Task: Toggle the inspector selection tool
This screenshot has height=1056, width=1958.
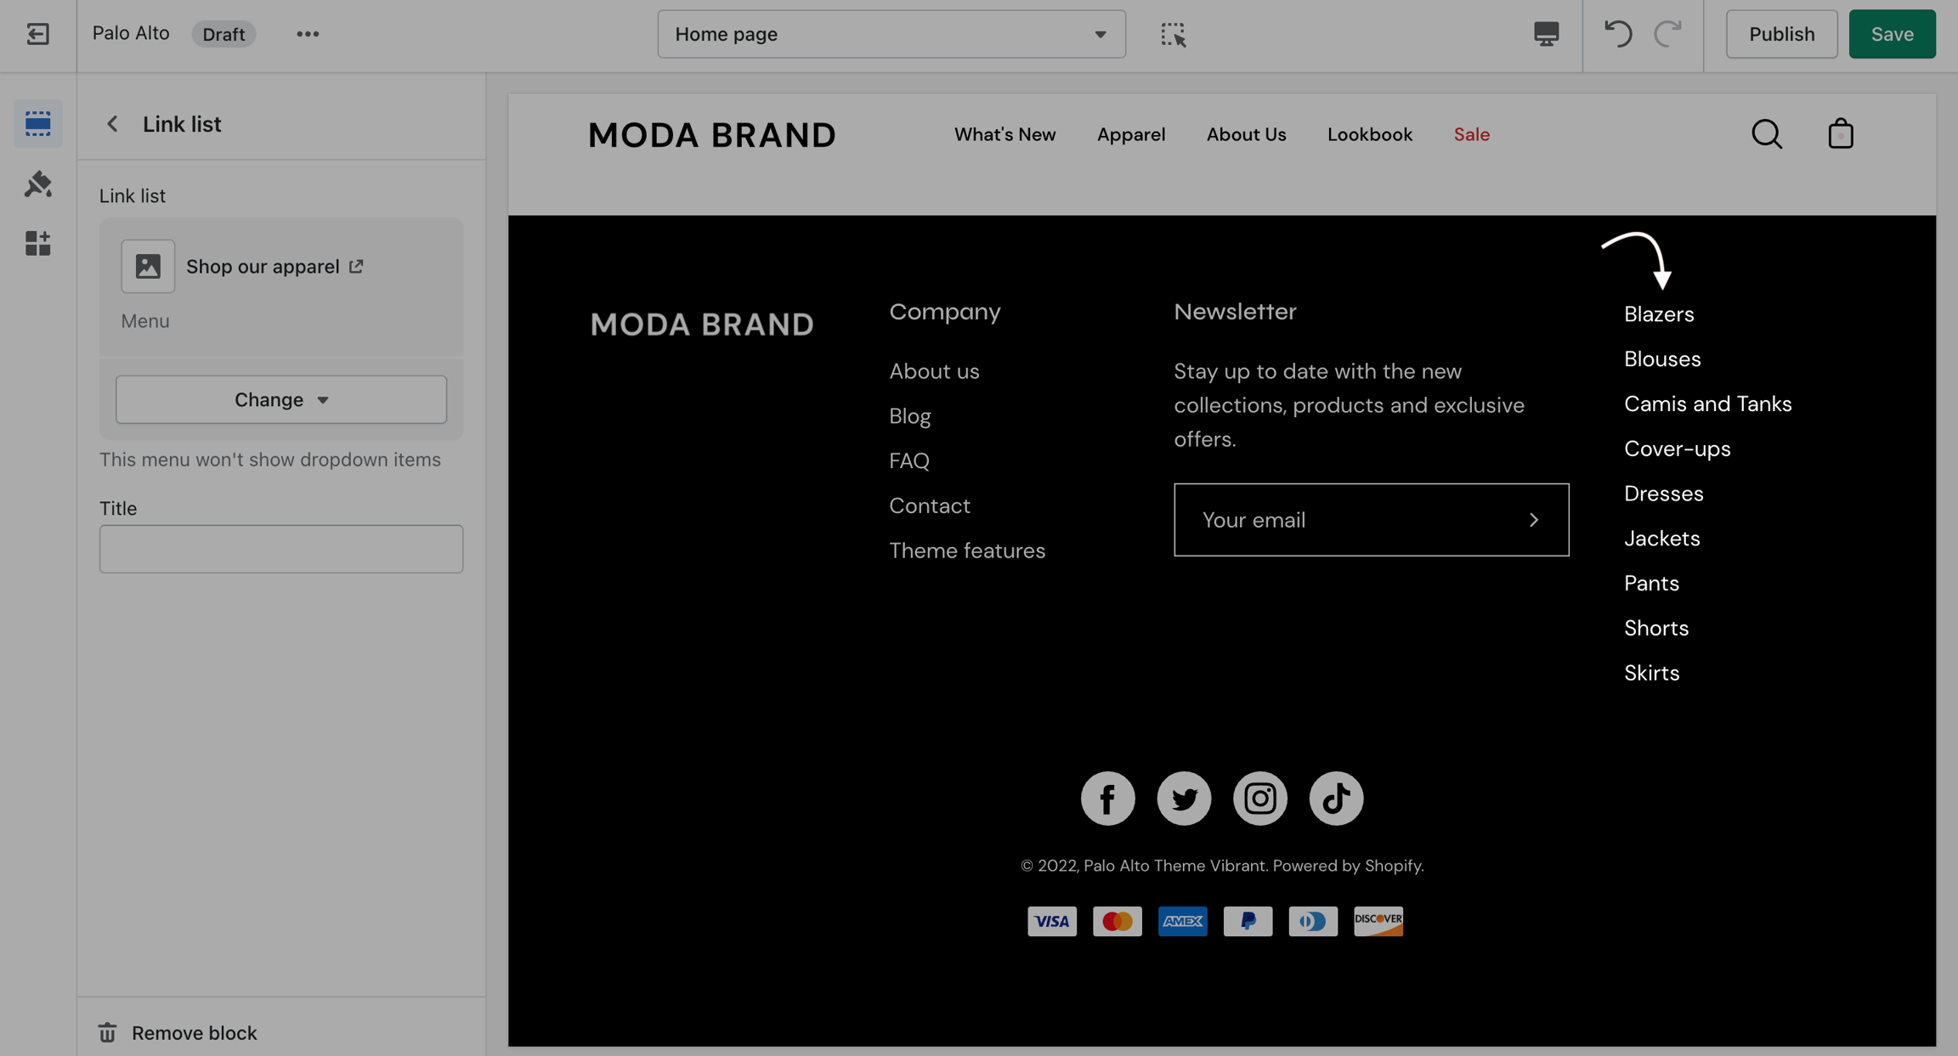Action: [1173, 34]
